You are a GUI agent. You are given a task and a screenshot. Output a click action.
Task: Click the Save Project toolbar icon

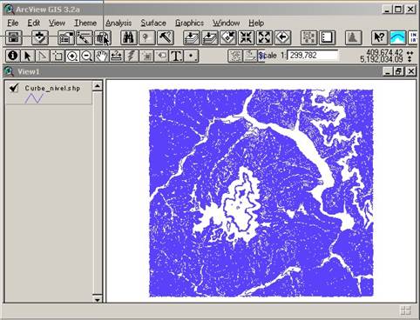[x=14, y=37]
